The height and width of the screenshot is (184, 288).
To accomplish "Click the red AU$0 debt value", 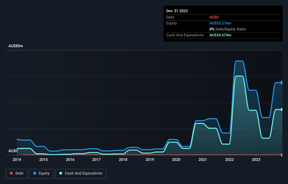I will (x=214, y=17).
